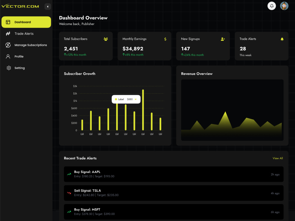
Task: Click the tallest bar in Subscriber Growth
Action: click(143, 110)
